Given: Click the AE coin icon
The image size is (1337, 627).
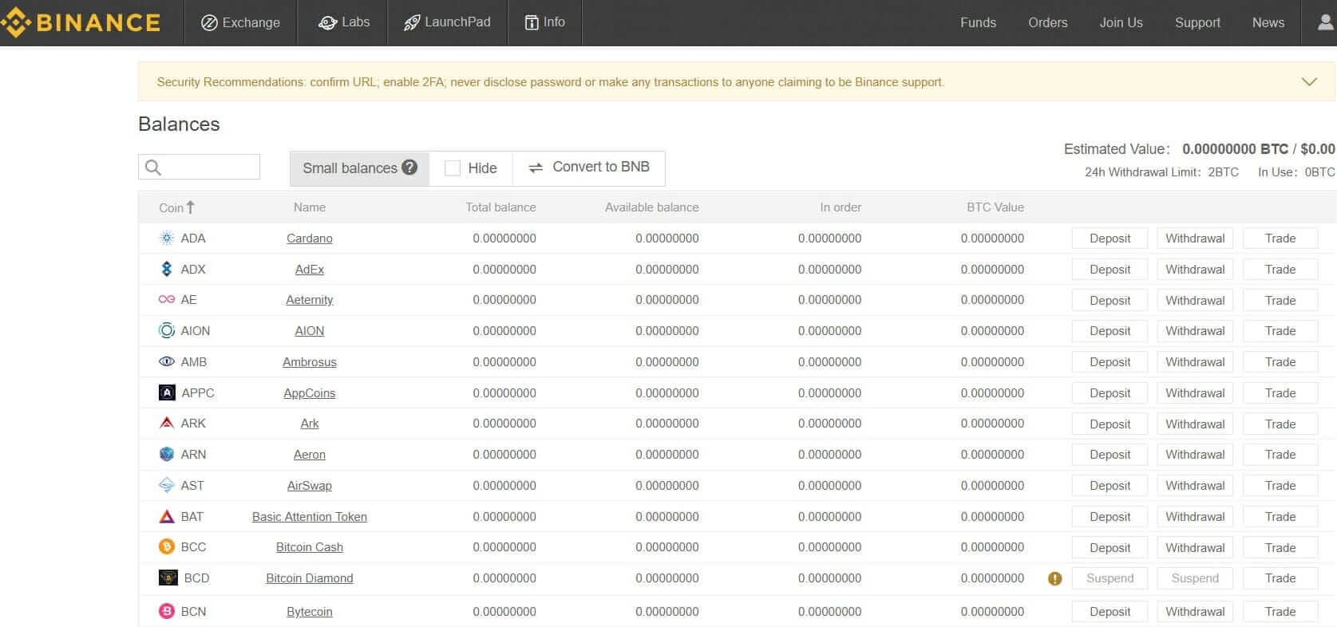Looking at the screenshot, I should click(x=167, y=300).
